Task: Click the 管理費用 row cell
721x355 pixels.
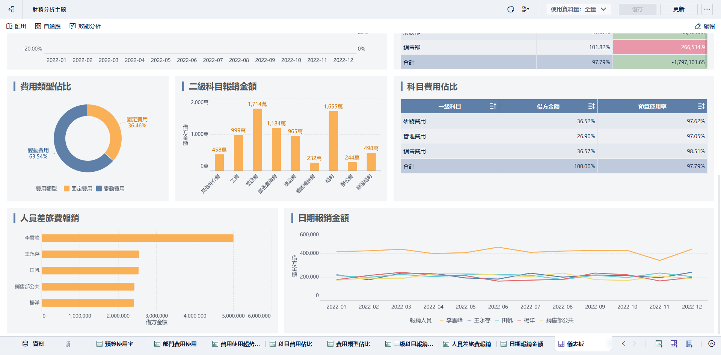Action: point(449,136)
